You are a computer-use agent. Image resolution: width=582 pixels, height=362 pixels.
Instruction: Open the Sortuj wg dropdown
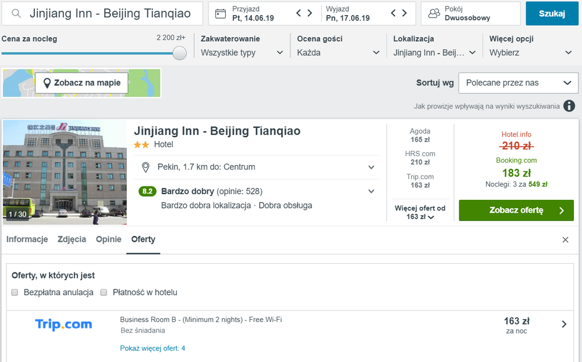[518, 83]
